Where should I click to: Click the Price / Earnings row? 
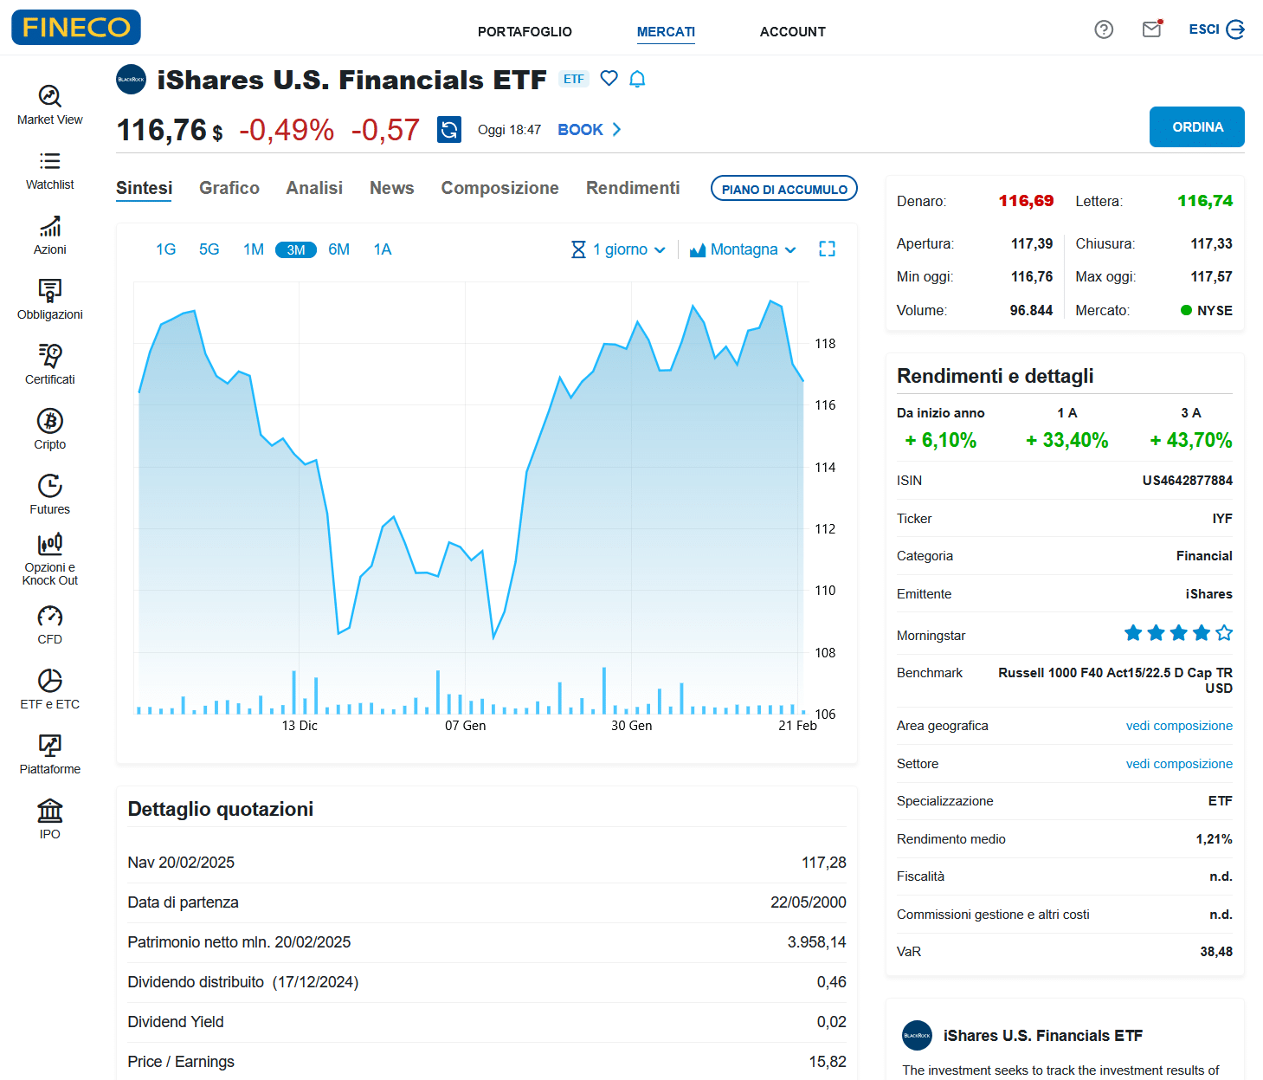[487, 1062]
